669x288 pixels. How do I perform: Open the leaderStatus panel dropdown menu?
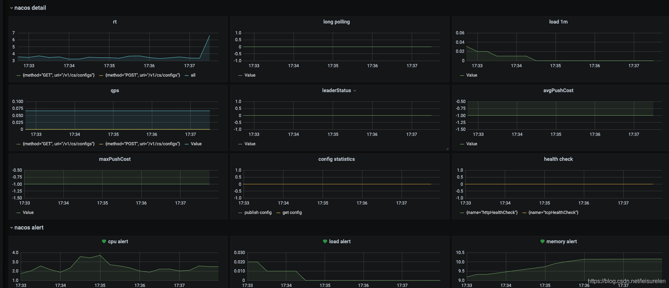pos(355,91)
